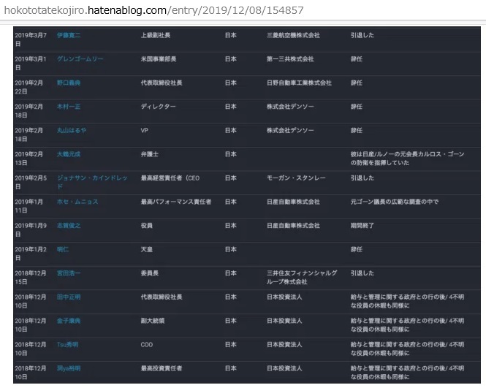486x388 pixels.
Task: Click the 三井住友フィナンシャルグループ株式会社 cell
Action: coord(302,278)
